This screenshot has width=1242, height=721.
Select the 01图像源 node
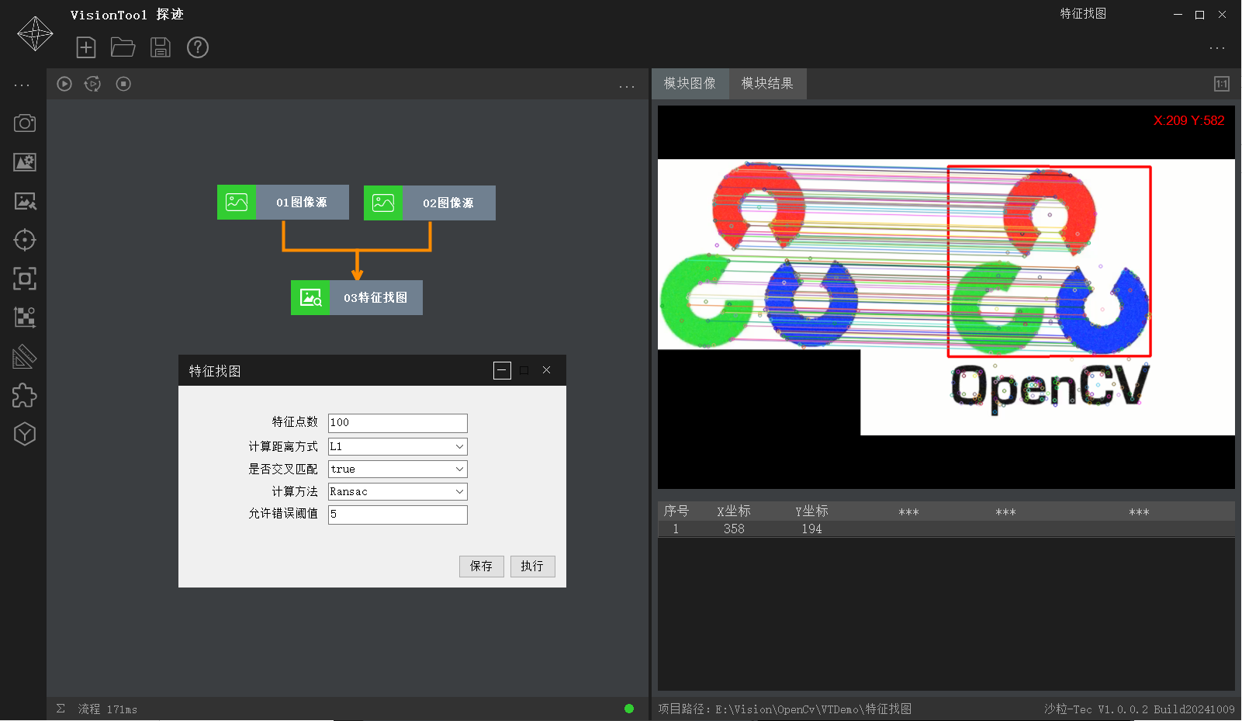[x=283, y=203]
